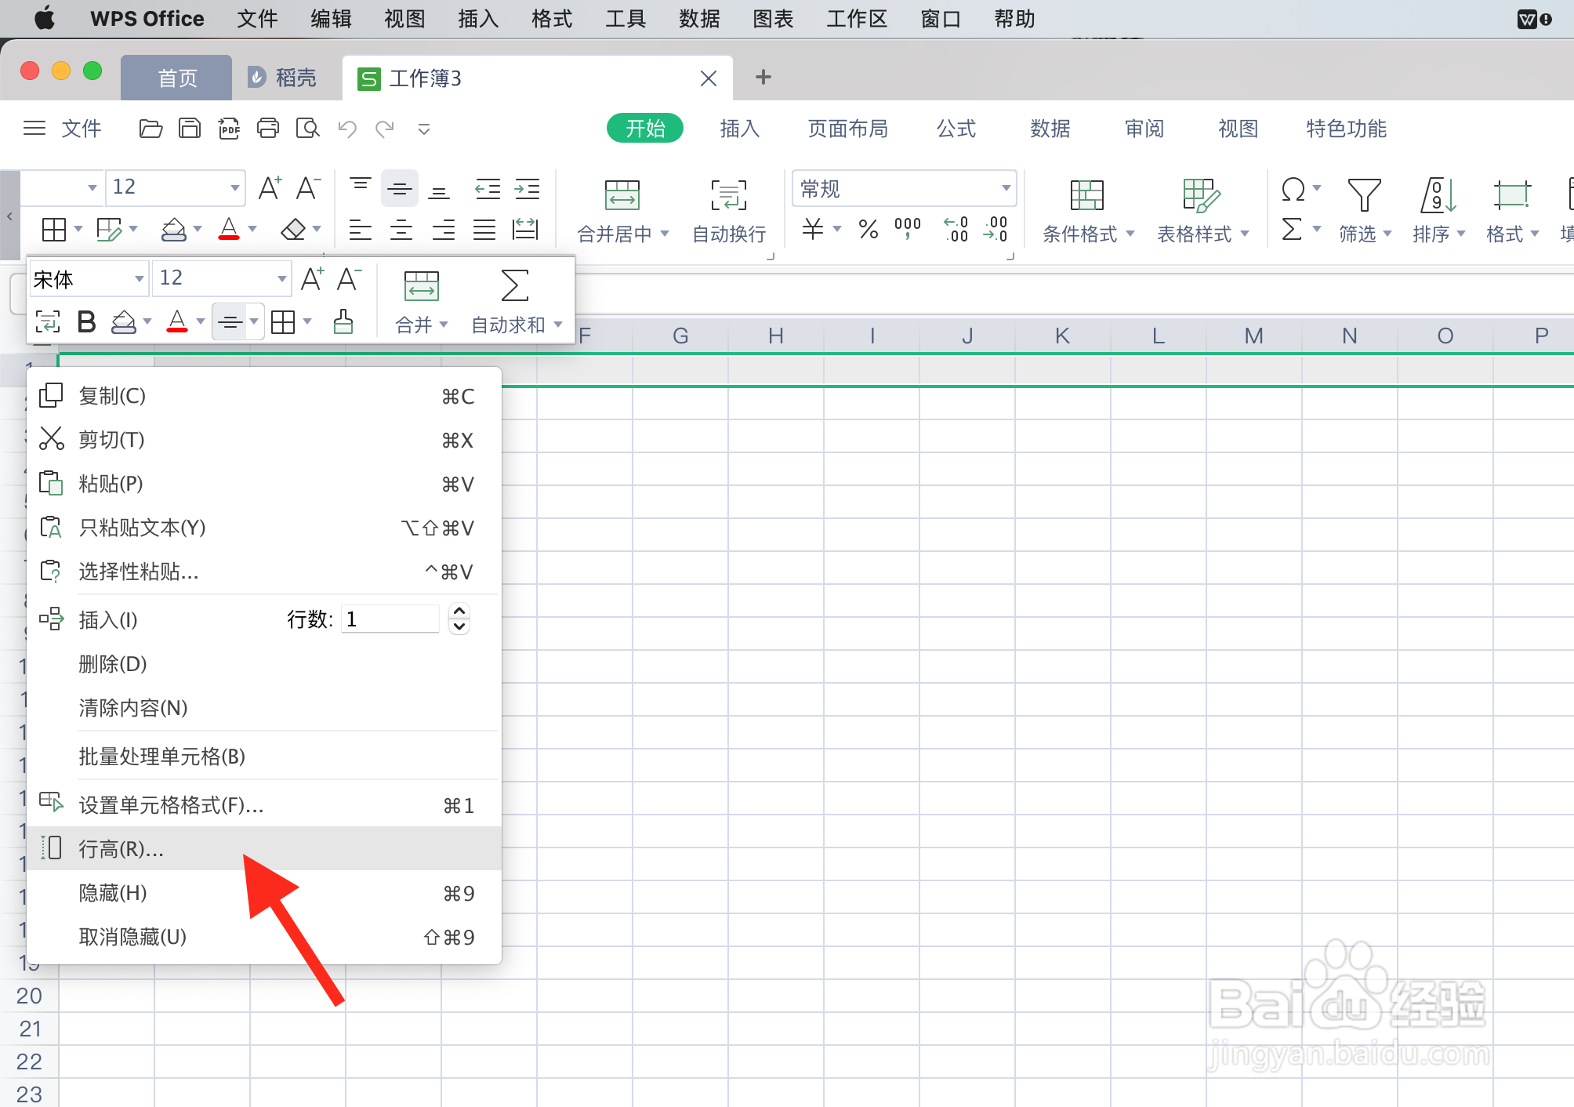The height and width of the screenshot is (1107, 1574).
Task: Switch to the 页面布局 ribbon tab
Action: point(847,129)
